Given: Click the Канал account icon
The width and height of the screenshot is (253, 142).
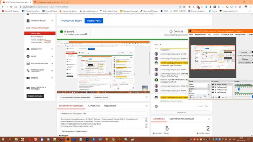Looking at the screenshot, I should pyautogui.click(x=28, y=56).
